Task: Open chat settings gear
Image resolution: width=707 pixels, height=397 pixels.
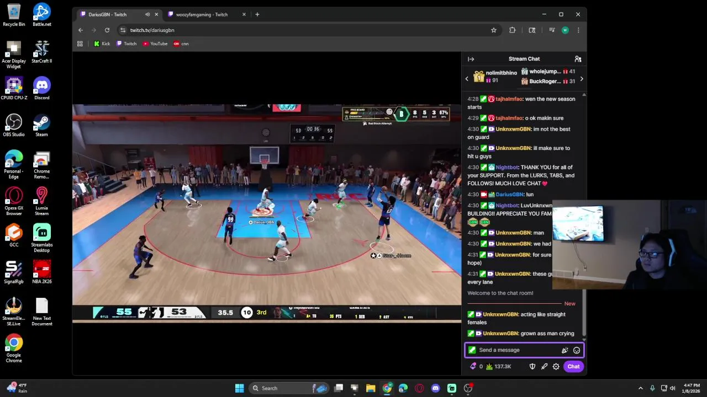Action: pos(556,367)
